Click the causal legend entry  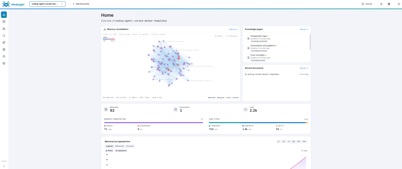[x=235, y=98]
